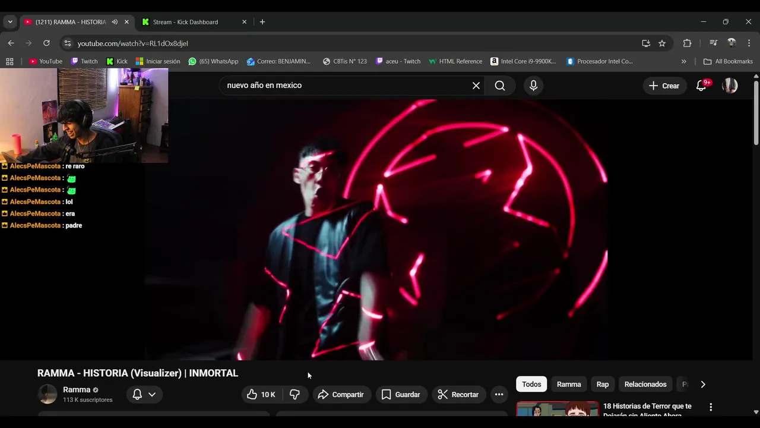Open the site information icon in address bar
The image size is (760, 428).
67,43
